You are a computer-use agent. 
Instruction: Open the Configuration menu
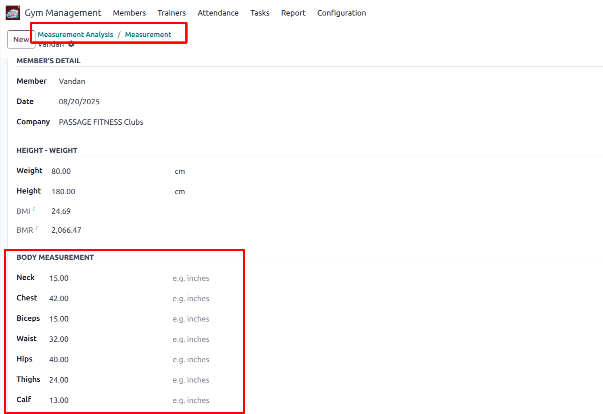[x=341, y=13]
